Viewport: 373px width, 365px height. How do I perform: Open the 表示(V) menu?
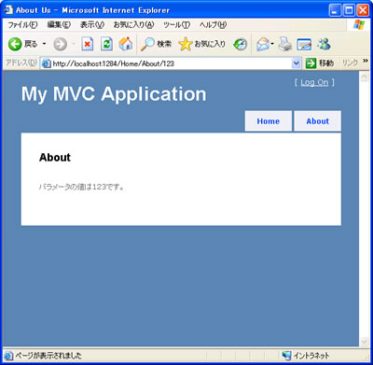[x=92, y=24]
